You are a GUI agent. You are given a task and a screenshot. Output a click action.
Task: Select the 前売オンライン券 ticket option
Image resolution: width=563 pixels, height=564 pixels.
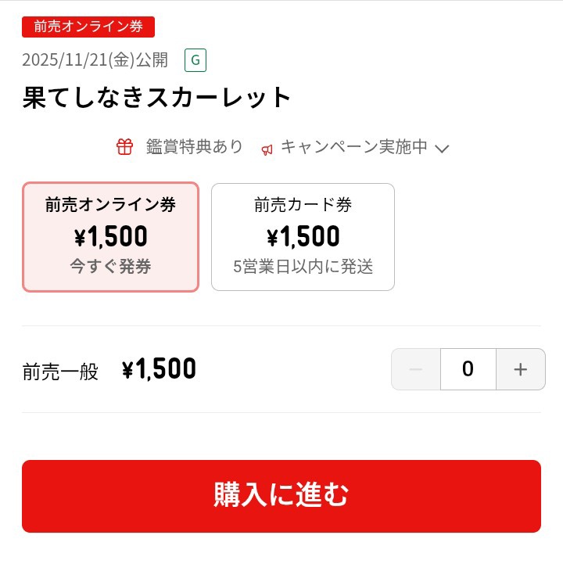[x=110, y=236]
